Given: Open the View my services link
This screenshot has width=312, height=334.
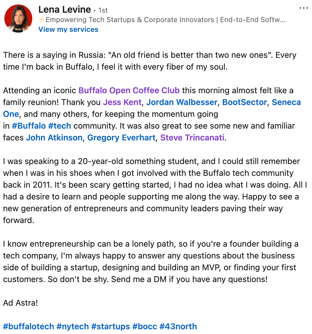Looking at the screenshot, I should (x=68, y=30).
